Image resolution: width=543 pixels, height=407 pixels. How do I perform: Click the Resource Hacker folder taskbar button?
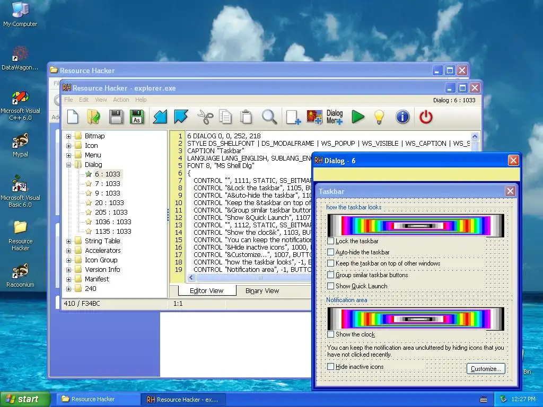click(x=98, y=399)
